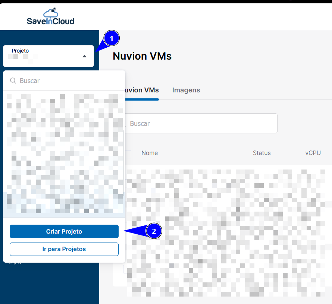Image resolution: width=332 pixels, height=304 pixels.
Task: Click the project list scrollbar
Action: pos(123,164)
